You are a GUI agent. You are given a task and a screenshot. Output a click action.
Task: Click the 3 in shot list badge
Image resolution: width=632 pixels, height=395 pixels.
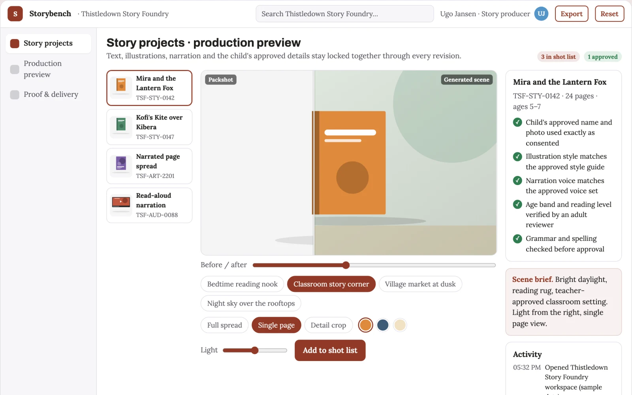tap(558, 57)
